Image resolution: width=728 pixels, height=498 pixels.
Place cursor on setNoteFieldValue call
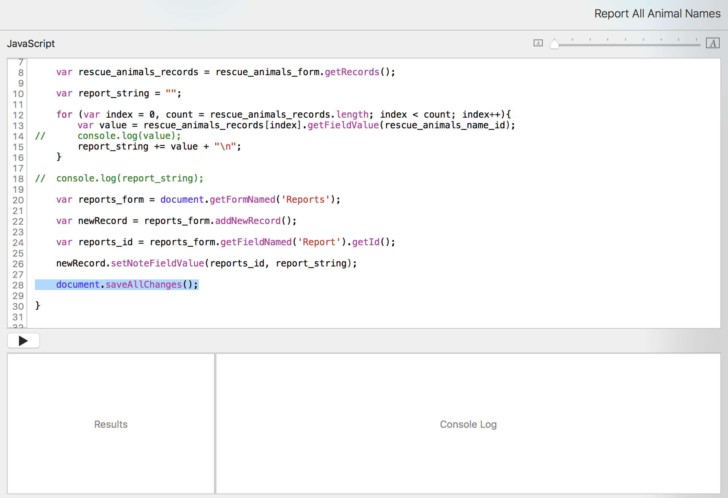tap(157, 263)
